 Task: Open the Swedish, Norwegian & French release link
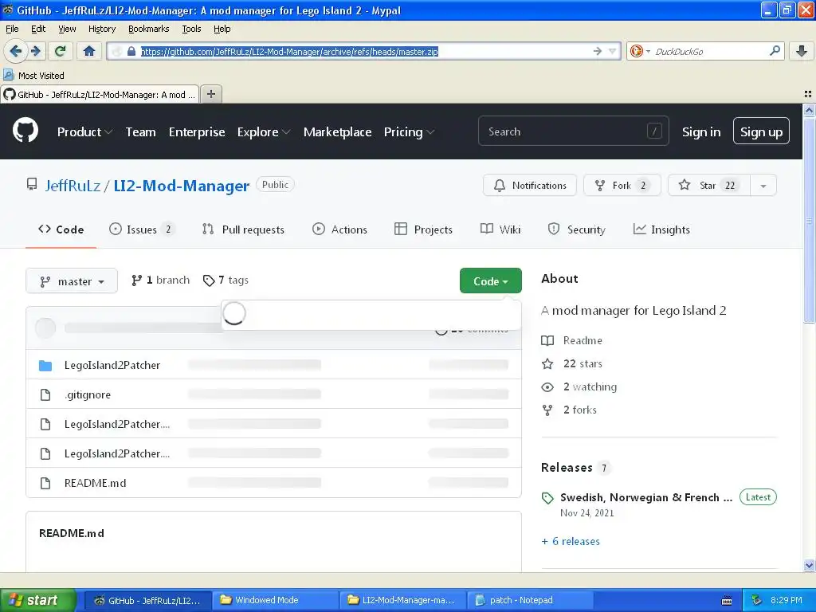click(x=645, y=497)
